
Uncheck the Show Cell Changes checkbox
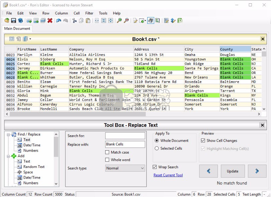[203, 141]
